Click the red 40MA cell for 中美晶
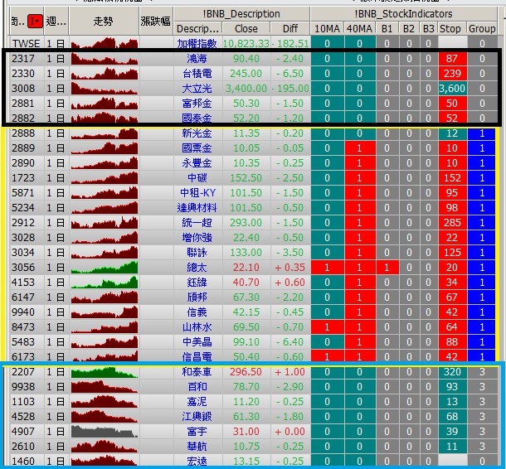Image resolution: width=506 pixels, height=469 pixels. pos(360,341)
